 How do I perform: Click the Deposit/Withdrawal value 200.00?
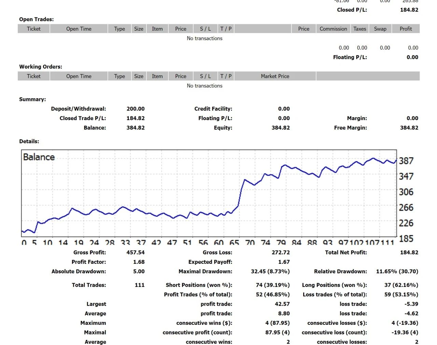[x=136, y=109]
